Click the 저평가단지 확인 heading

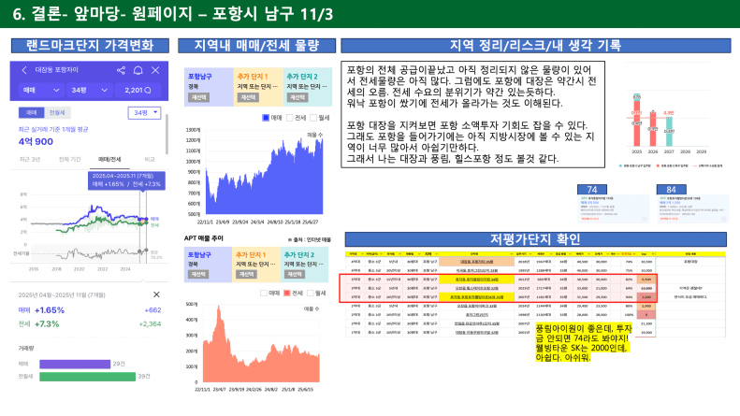(536, 239)
